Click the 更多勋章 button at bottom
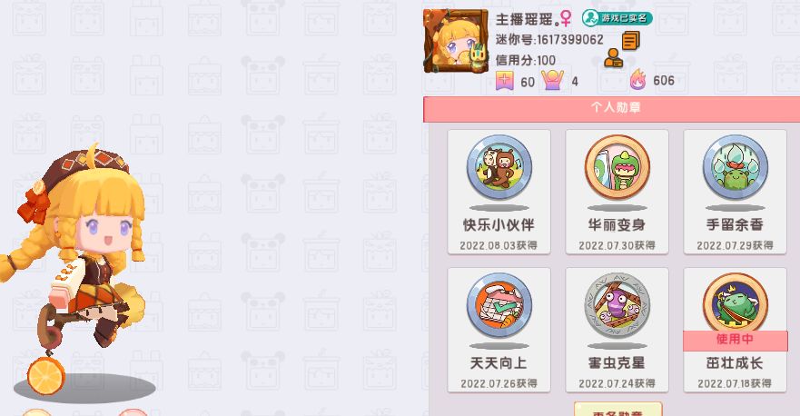Image resolution: width=800 pixels, height=416 pixels. click(x=617, y=410)
